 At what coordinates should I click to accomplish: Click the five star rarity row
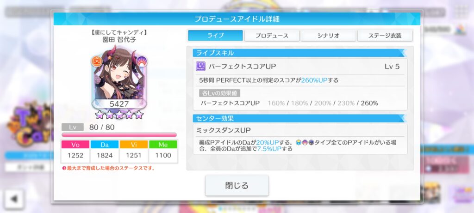click(x=119, y=115)
